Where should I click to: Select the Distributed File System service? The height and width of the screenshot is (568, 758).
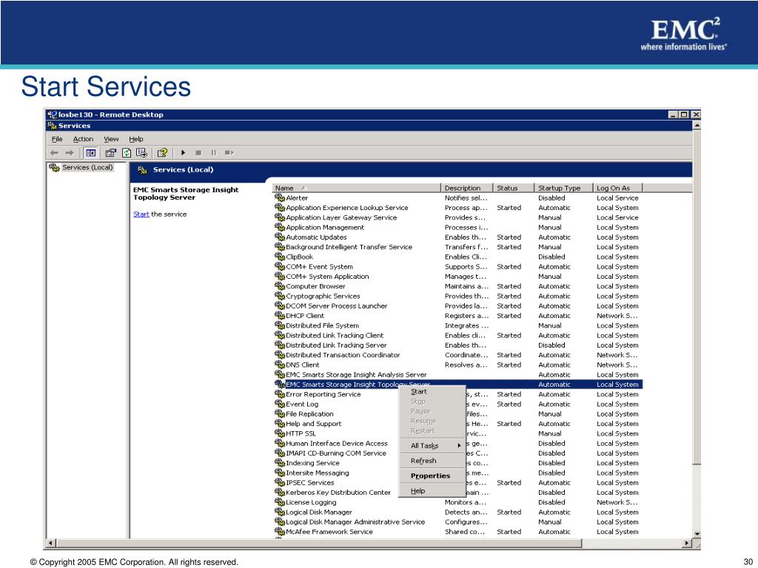click(457, 325)
